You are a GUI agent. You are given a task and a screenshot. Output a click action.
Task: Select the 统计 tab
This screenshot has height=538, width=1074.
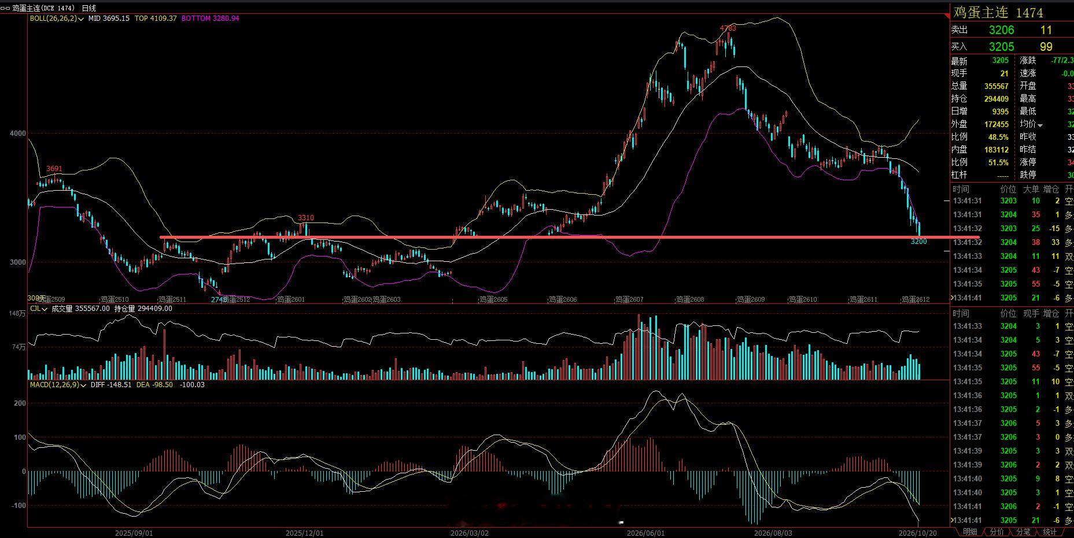[1050, 532]
